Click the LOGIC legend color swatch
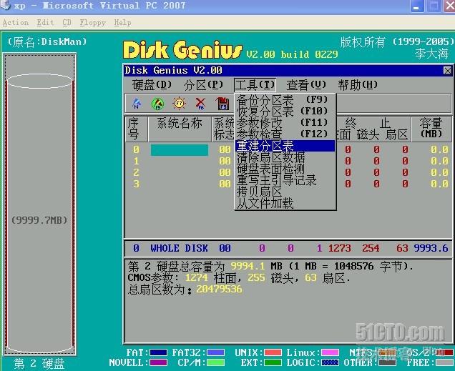Screen dimensions: 455x371 coord(330,362)
